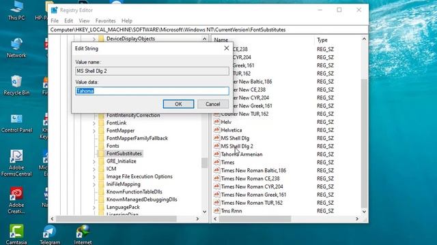Expand the GRE_Initialize key

94,161
